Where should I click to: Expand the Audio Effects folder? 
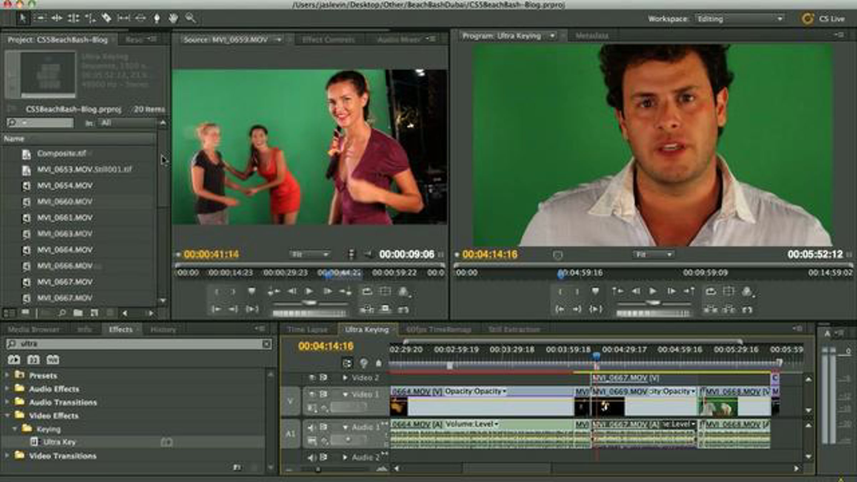7,388
